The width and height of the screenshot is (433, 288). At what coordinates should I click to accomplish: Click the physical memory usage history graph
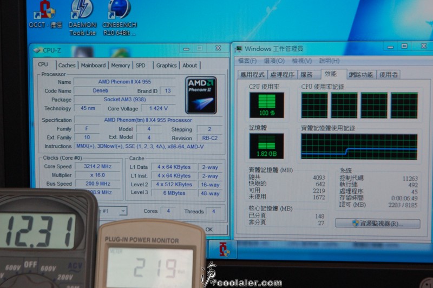[359, 147]
